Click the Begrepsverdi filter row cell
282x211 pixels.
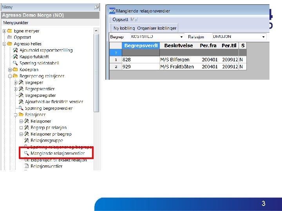(141, 53)
